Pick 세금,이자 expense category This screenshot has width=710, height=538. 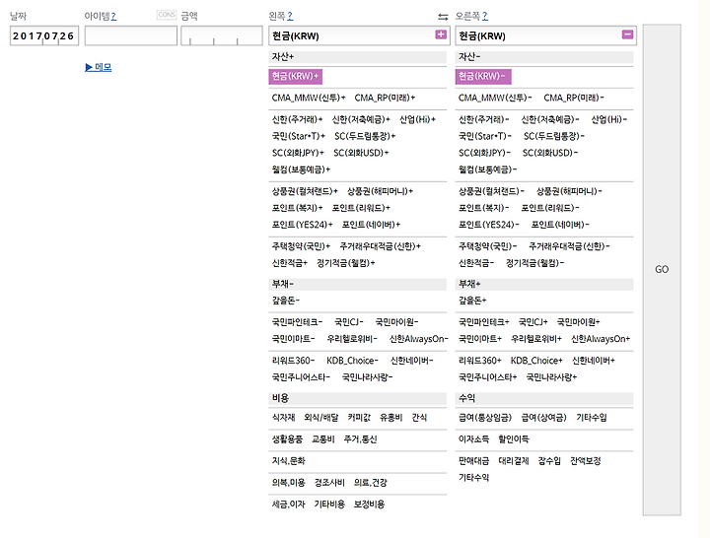click(288, 504)
